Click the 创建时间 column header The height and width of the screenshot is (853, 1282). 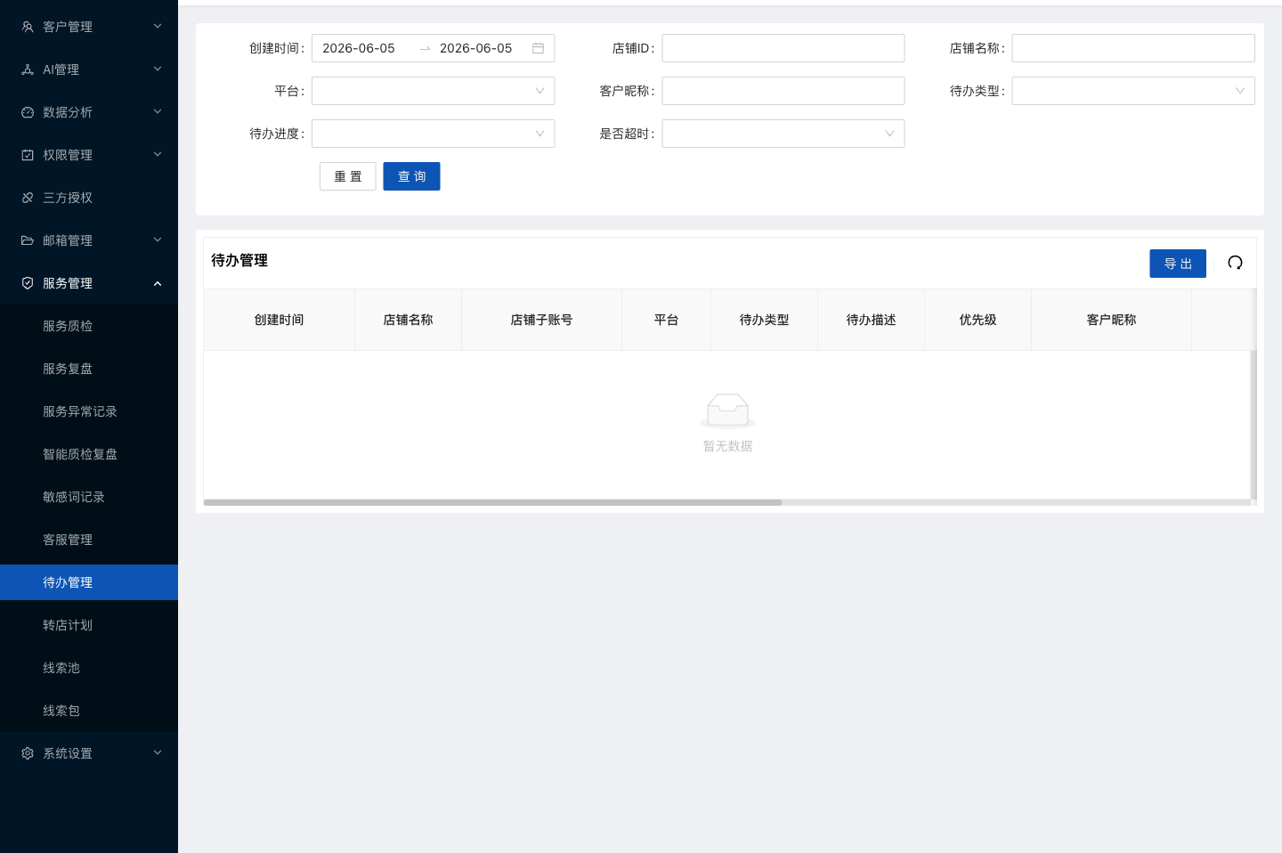click(279, 320)
